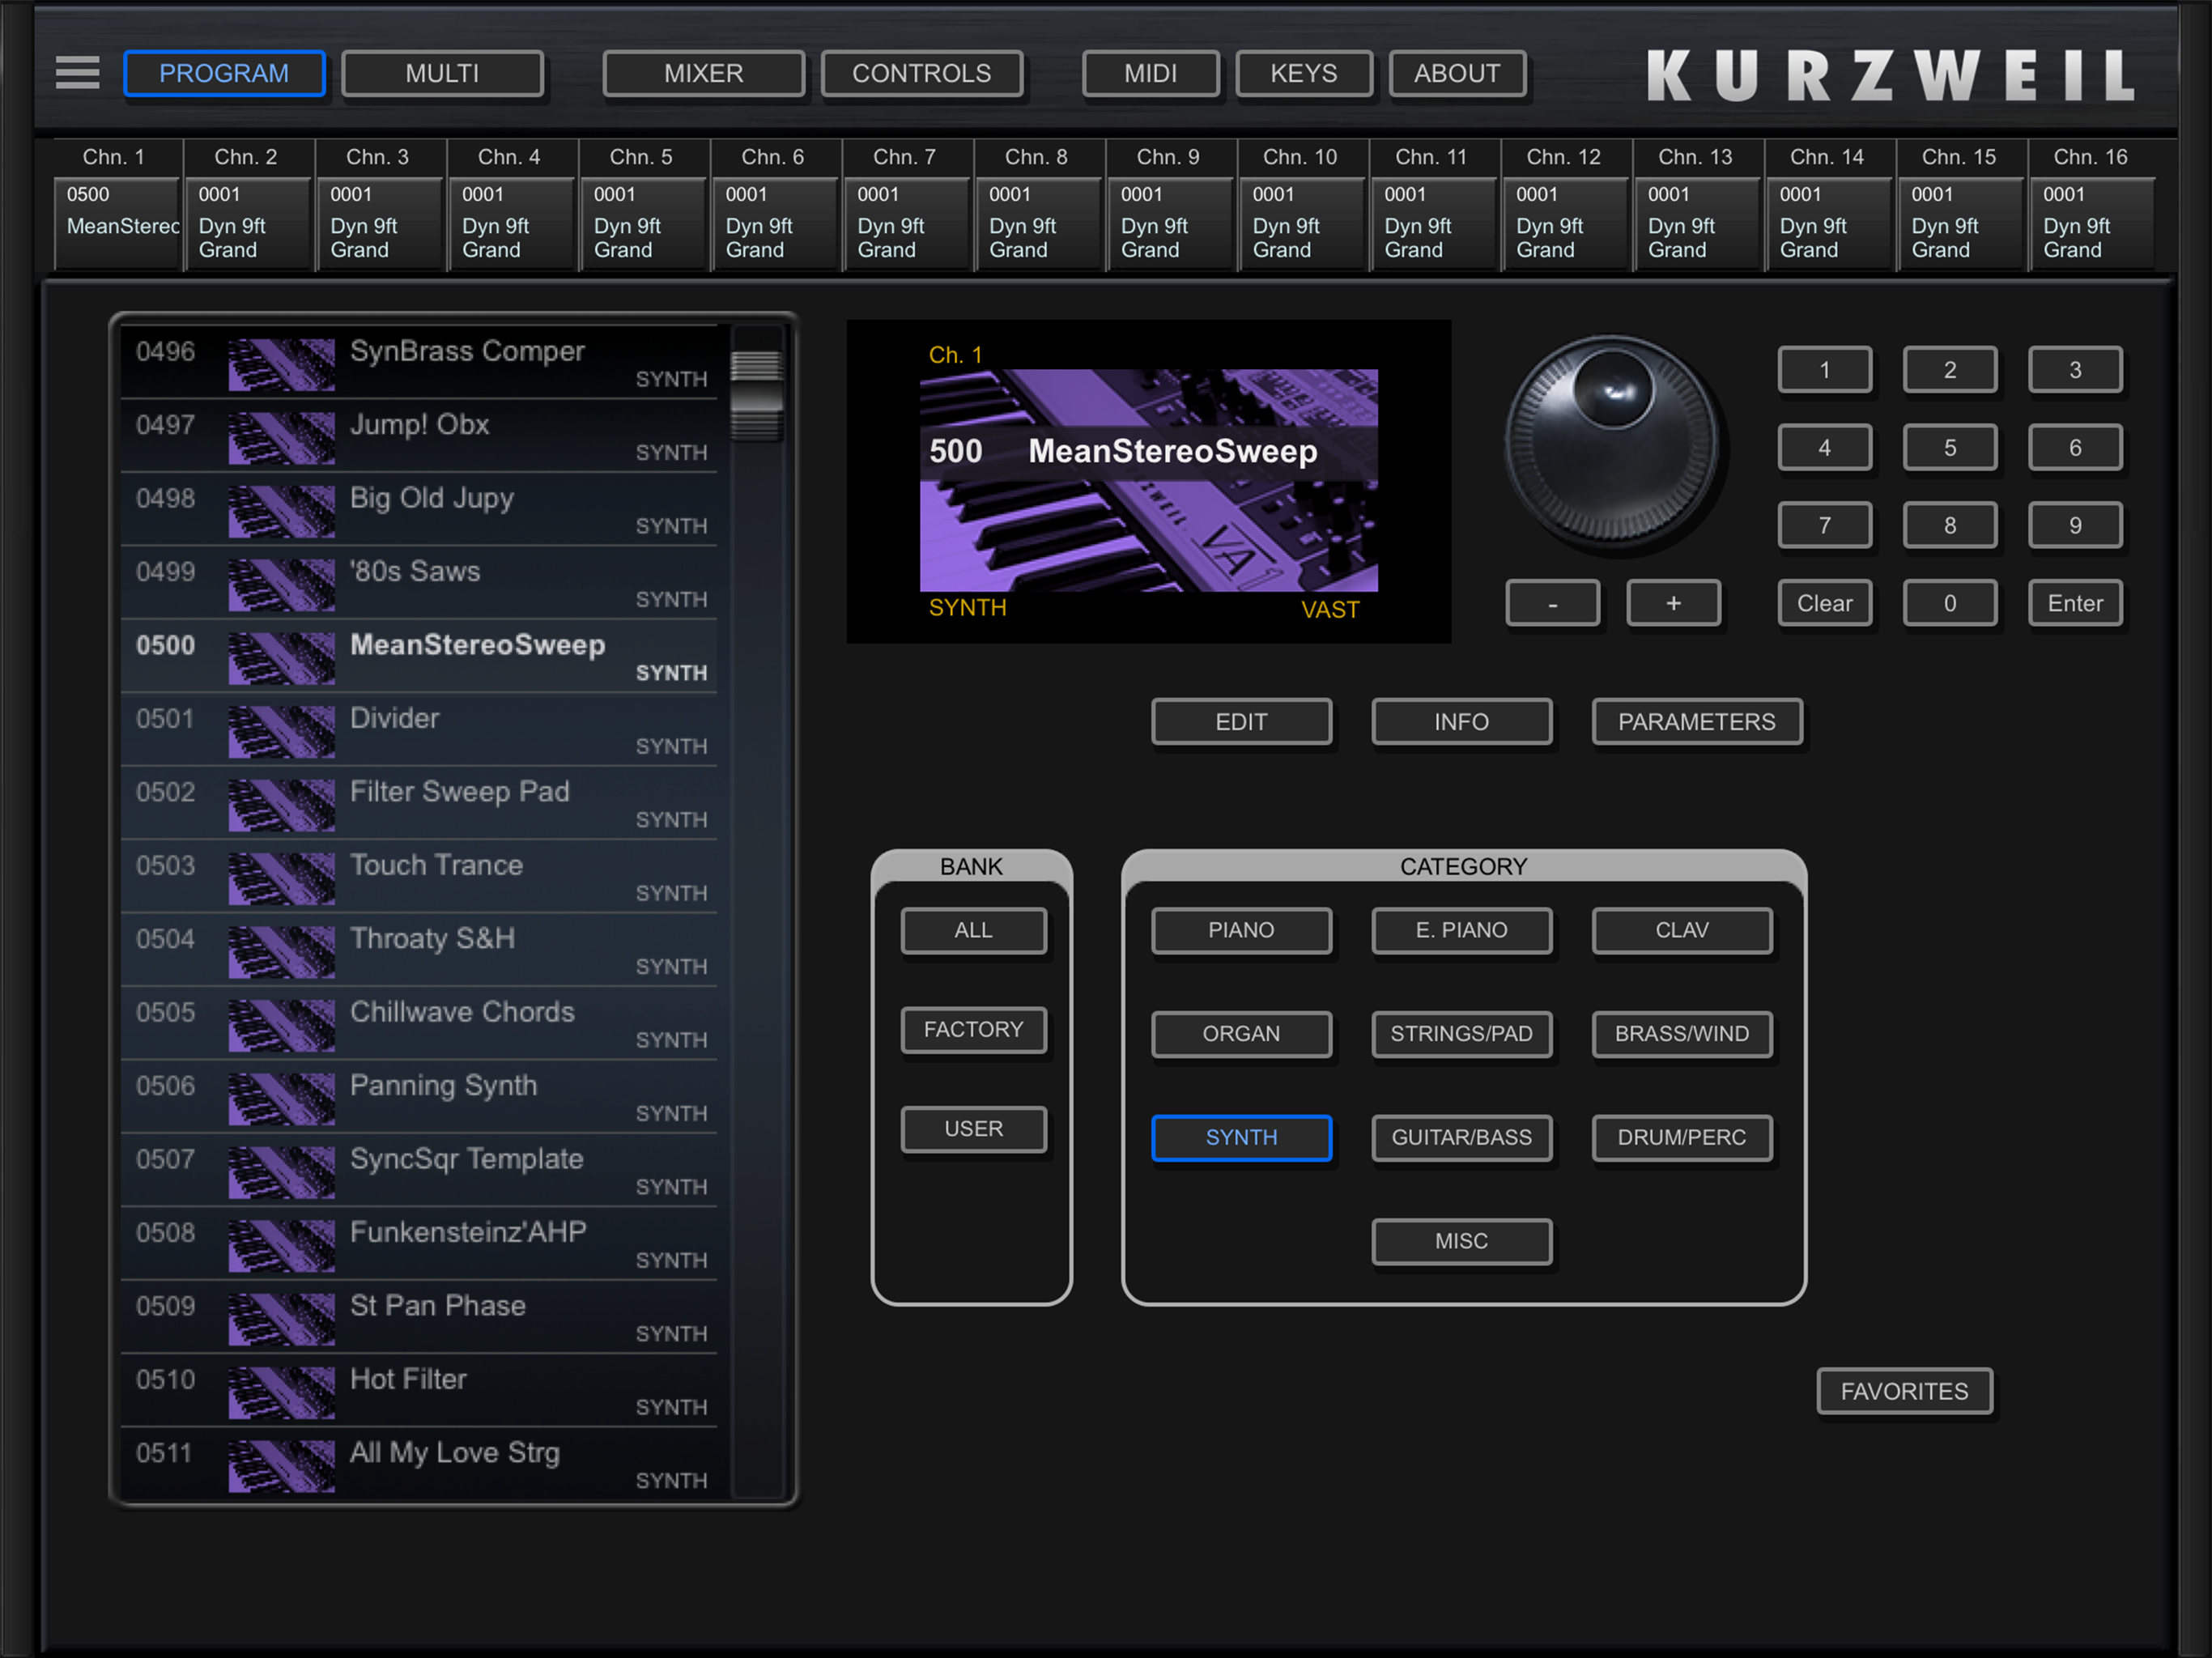Open the ABOUT tab

(1457, 74)
